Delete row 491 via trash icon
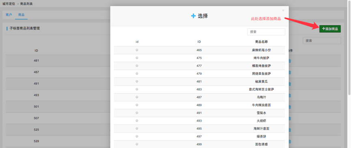This screenshot has height=148, width=351. click(x=289, y=84)
